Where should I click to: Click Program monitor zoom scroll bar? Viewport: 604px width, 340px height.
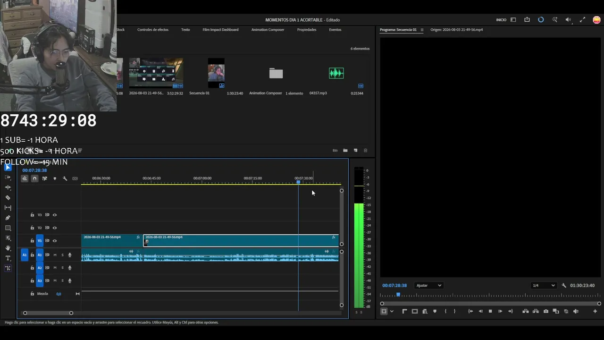[491, 304]
